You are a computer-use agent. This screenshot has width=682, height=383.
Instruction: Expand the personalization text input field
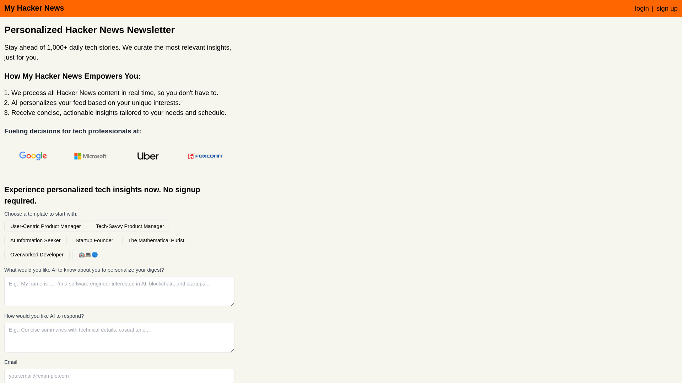[233, 304]
